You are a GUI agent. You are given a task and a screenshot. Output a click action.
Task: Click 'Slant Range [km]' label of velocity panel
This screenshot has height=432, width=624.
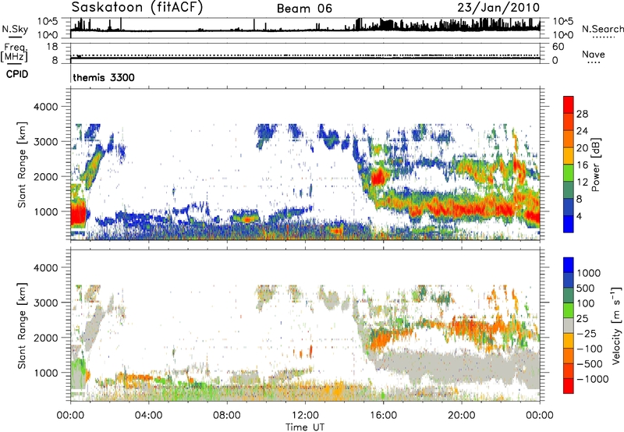pyautogui.click(x=23, y=325)
